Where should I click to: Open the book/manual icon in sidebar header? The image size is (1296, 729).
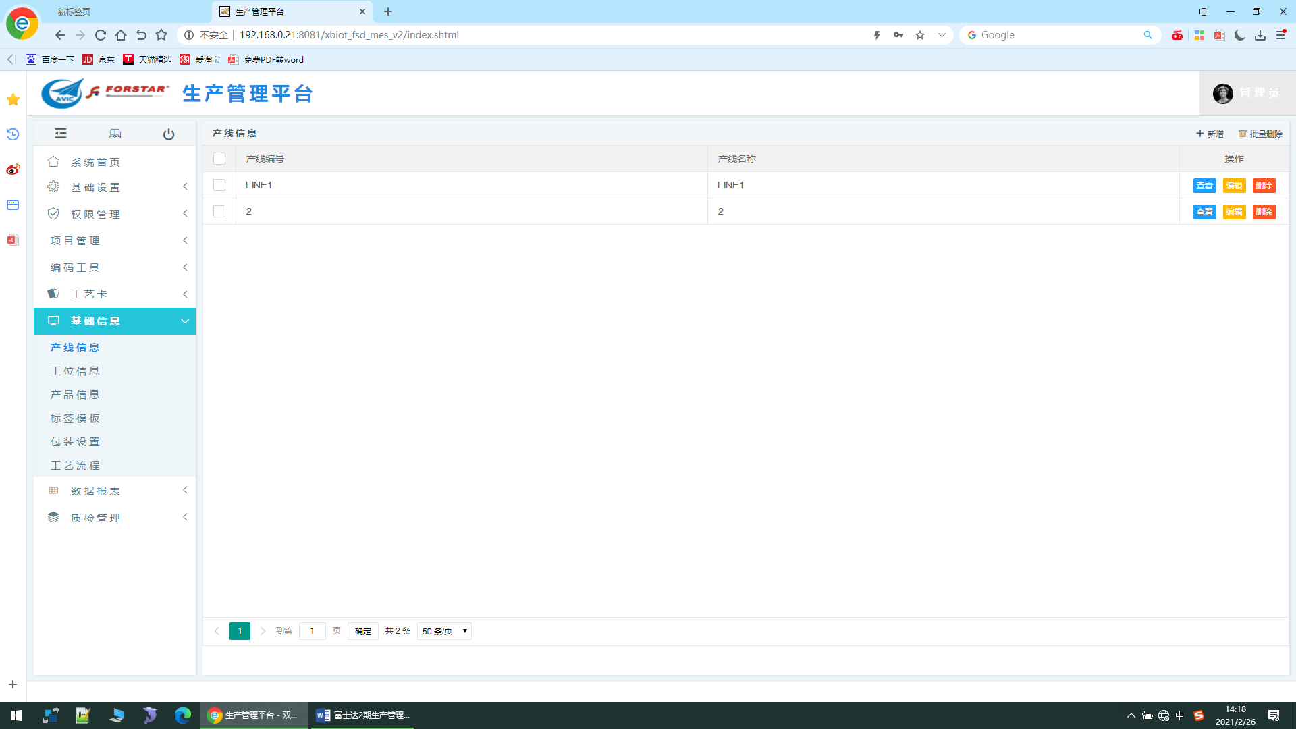pos(115,133)
